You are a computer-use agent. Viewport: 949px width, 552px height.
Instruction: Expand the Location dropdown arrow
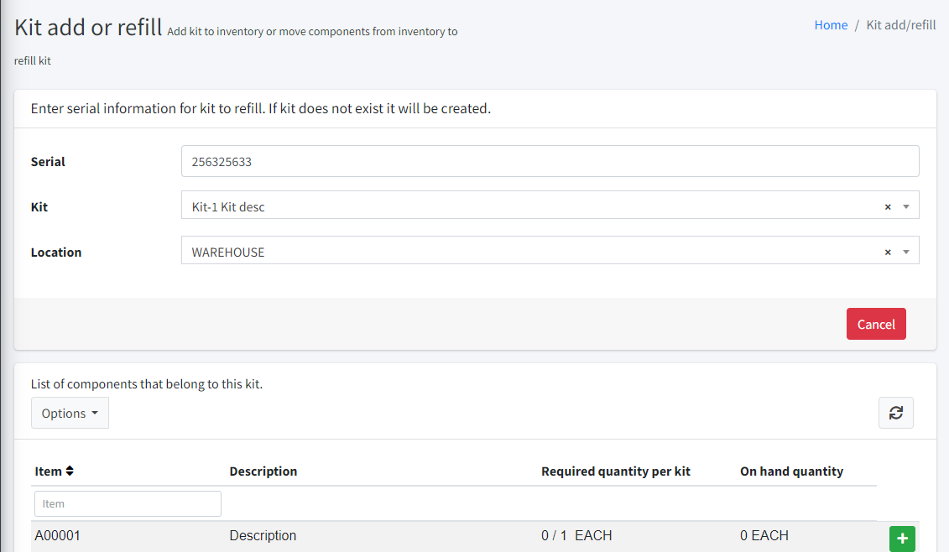coord(906,252)
